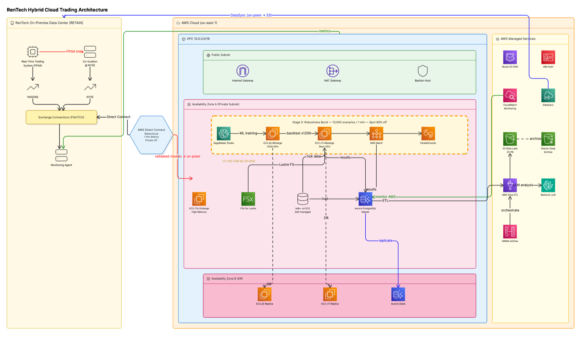
Task: Click the Availability Zone B (DR) layers icon
Action: 208,279
